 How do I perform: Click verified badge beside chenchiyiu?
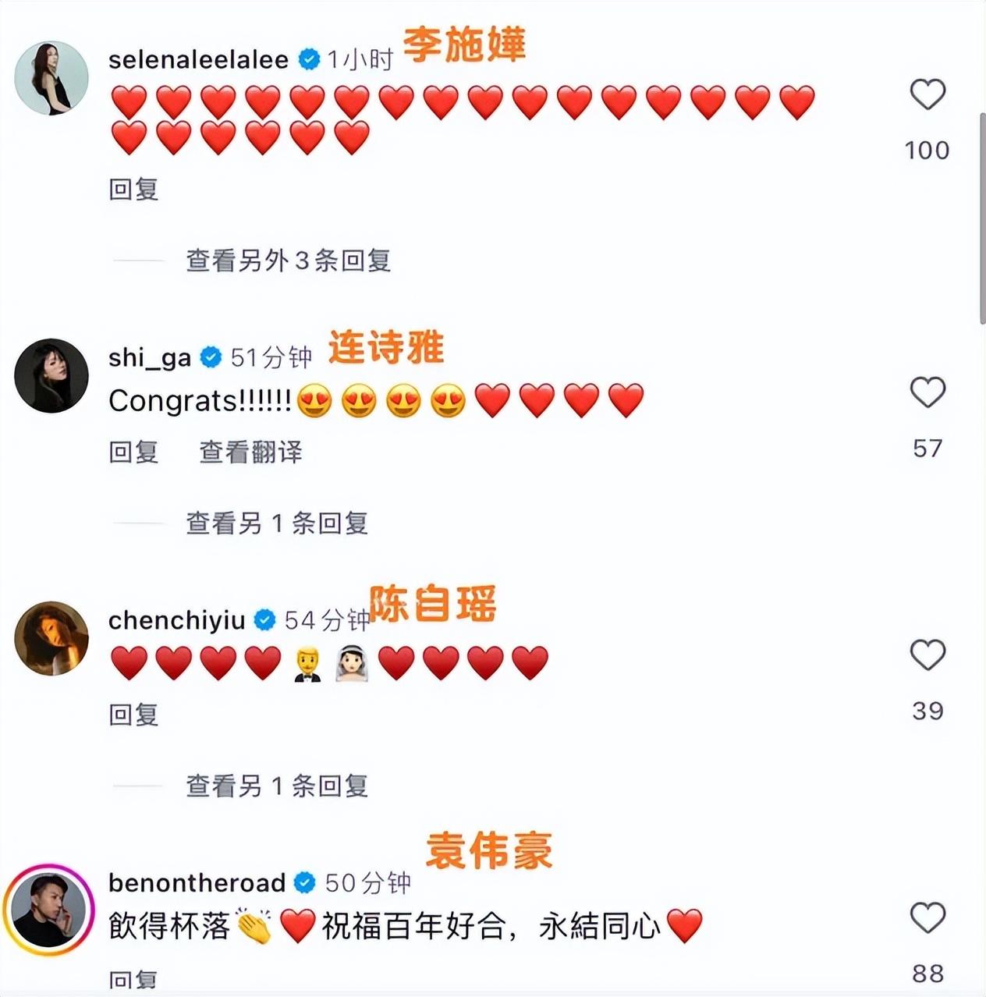(x=265, y=620)
